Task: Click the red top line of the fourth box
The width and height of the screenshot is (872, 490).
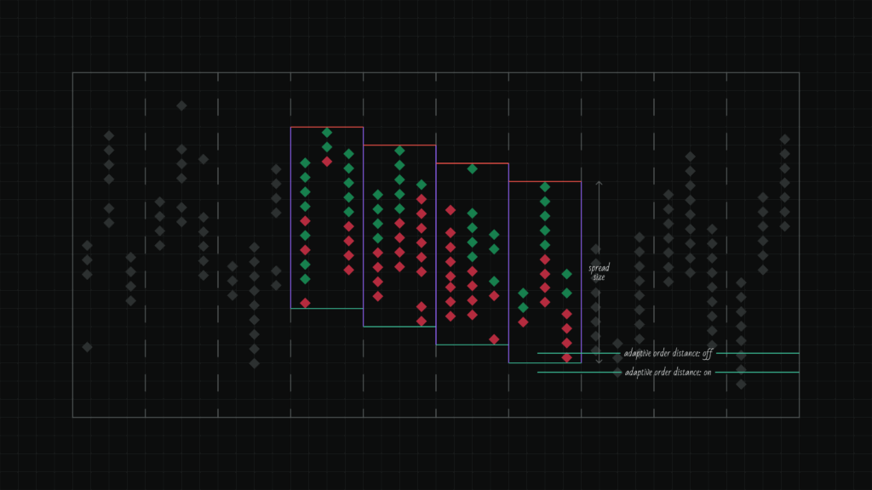Action: pos(545,181)
